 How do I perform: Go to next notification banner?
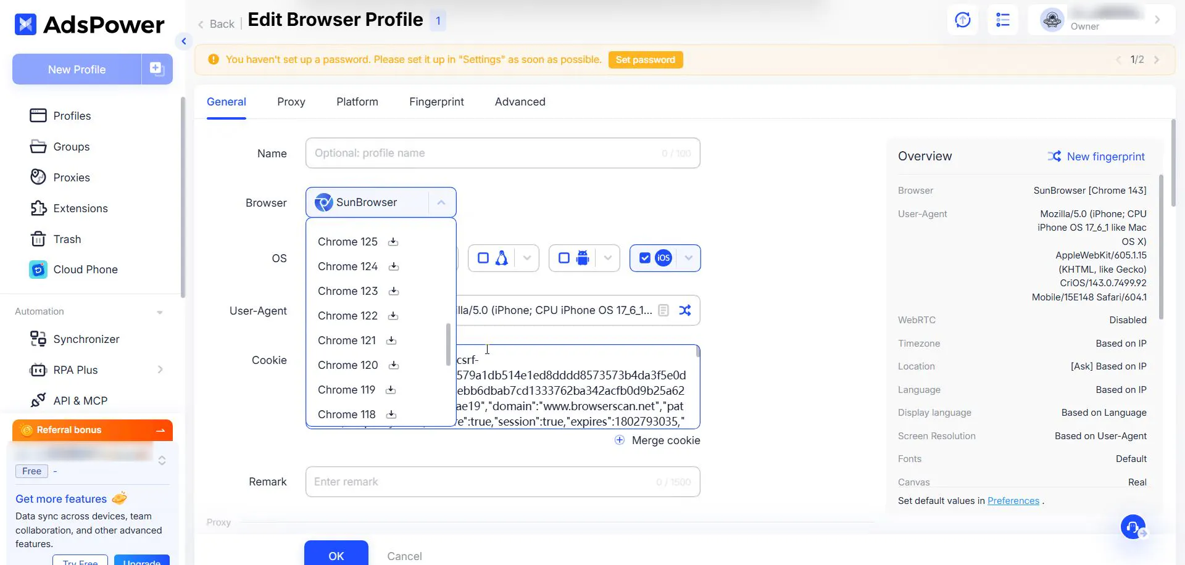[1157, 60]
